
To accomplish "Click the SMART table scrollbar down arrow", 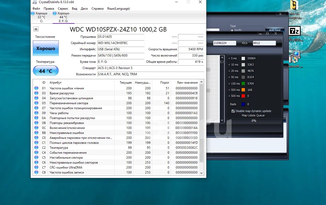I will (x=201, y=173).
